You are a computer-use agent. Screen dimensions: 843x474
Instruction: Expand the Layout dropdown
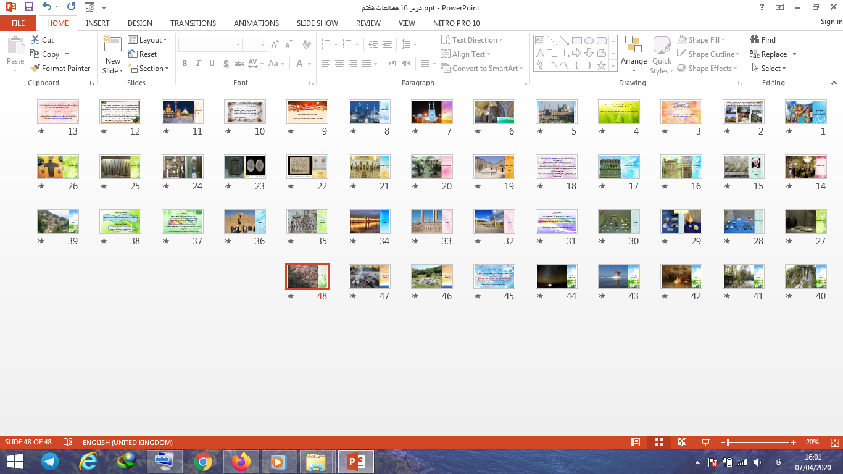click(148, 40)
